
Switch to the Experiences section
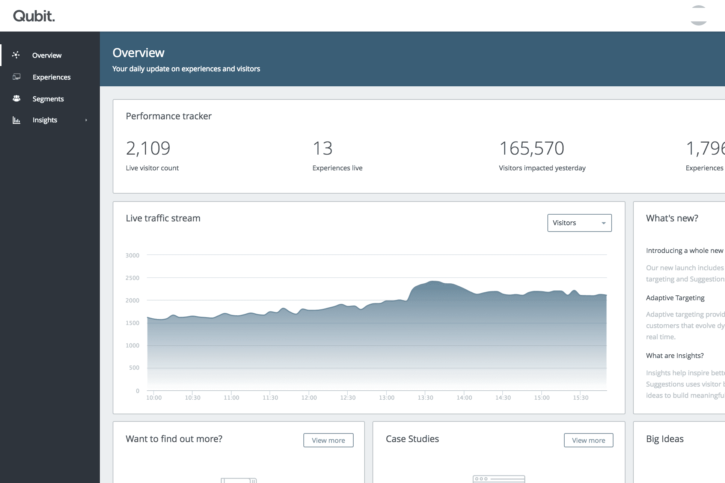pyautogui.click(x=51, y=77)
